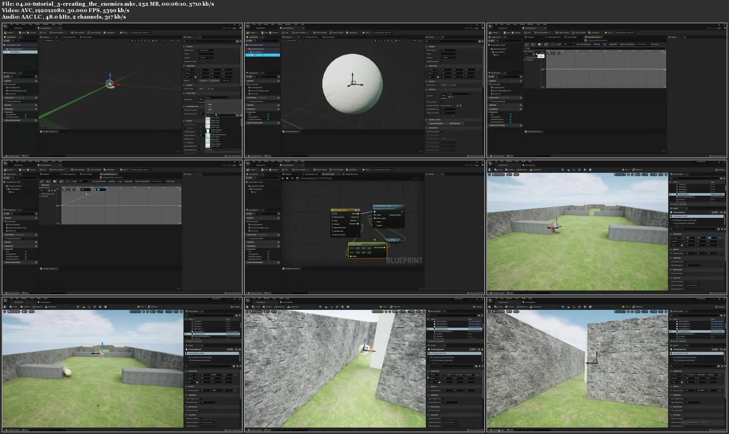Click the Play input pin on EnemyMovement node
Image resolution: width=729 pixels, height=434 pixels.
[x=332, y=214]
